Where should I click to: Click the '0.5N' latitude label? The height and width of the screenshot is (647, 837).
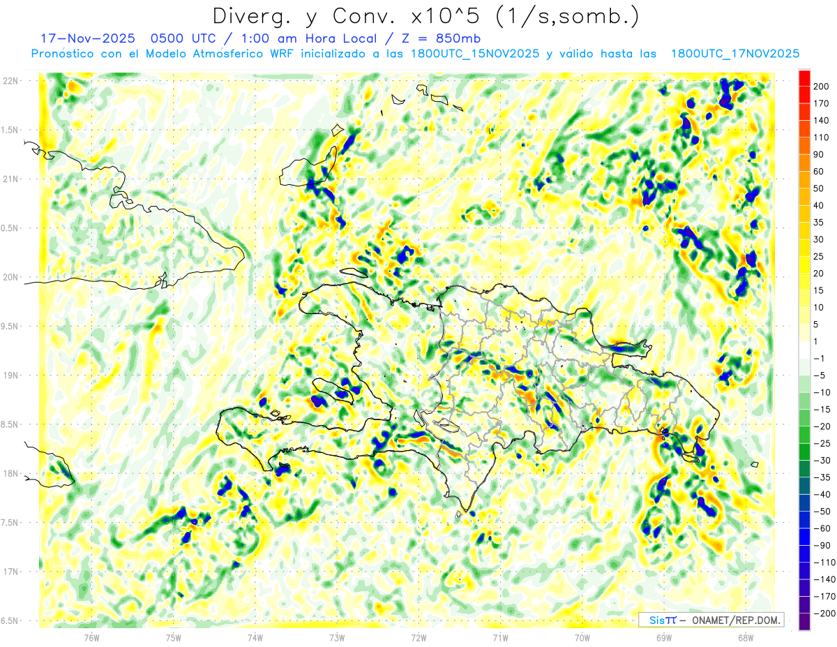pos(10,228)
